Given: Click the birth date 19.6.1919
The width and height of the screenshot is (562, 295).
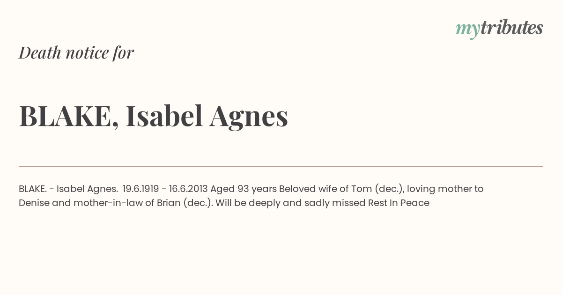Looking at the screenshot, I should (x=140, y=189).
